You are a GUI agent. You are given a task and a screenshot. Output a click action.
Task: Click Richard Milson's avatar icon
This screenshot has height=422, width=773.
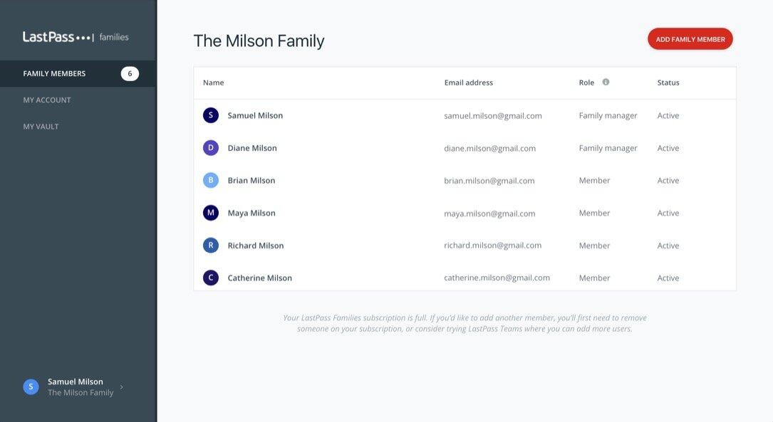(210, 246)
